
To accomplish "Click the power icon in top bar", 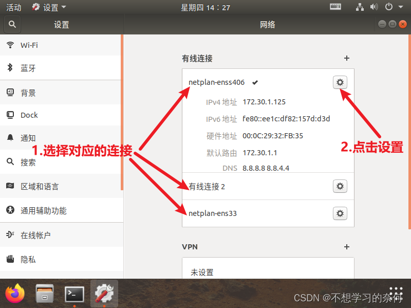I will pyautogui.click(x=388, y=7).
